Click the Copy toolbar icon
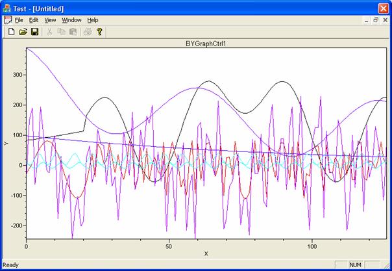This screenshot has width=392, height=271. (x=62, y=31)
